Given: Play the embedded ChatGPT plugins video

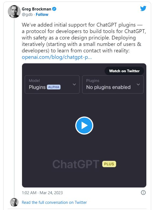Looking at the screenshot, I should (84, 125).
